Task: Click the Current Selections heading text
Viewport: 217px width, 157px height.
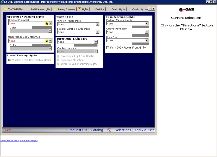Action: tap(187, 18)
